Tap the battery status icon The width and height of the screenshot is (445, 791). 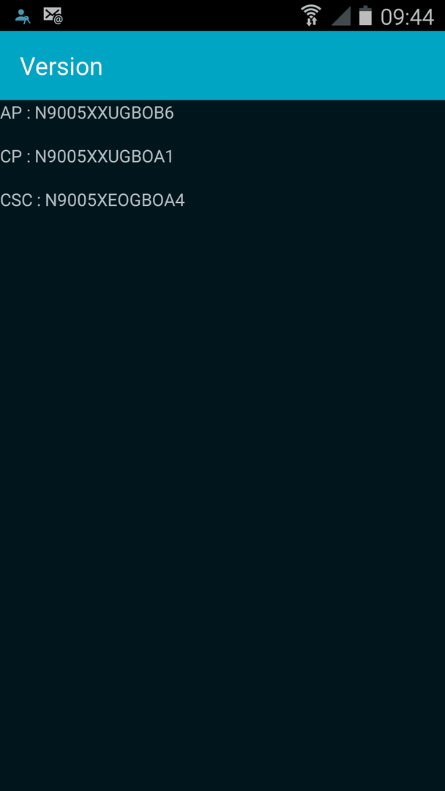[365, 15]
